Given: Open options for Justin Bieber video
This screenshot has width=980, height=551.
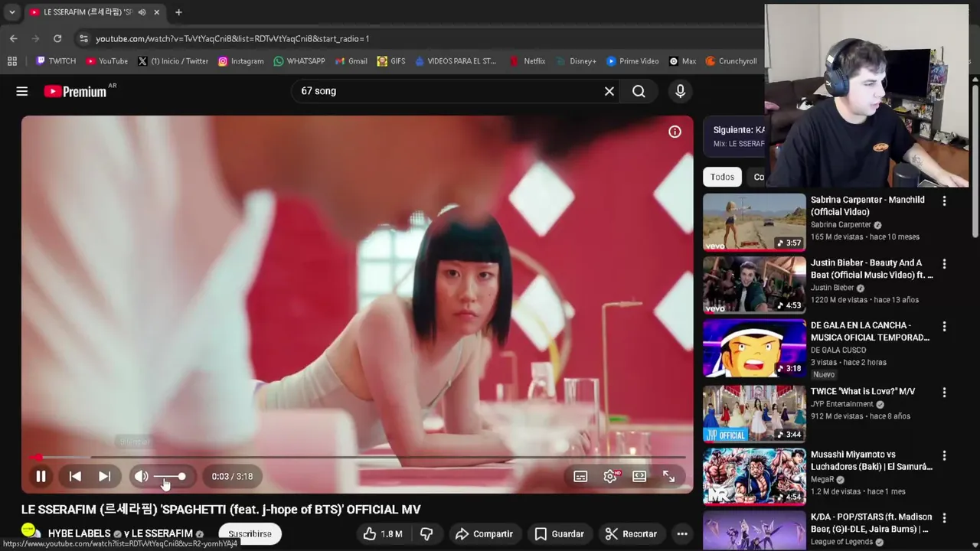Looking at the screenshot, I should tap(944, 263).
